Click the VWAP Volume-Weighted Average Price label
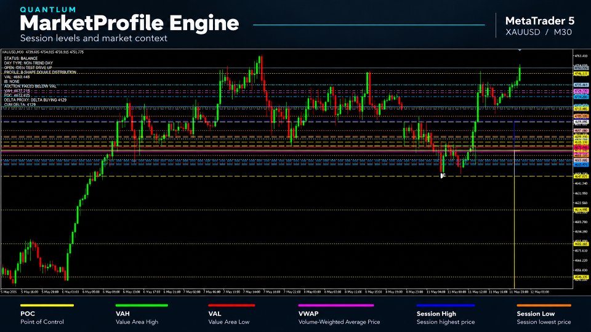Viewport: 591px width, 332px height. 339,318
